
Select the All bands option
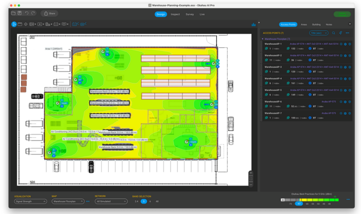(x=157, y=201)
